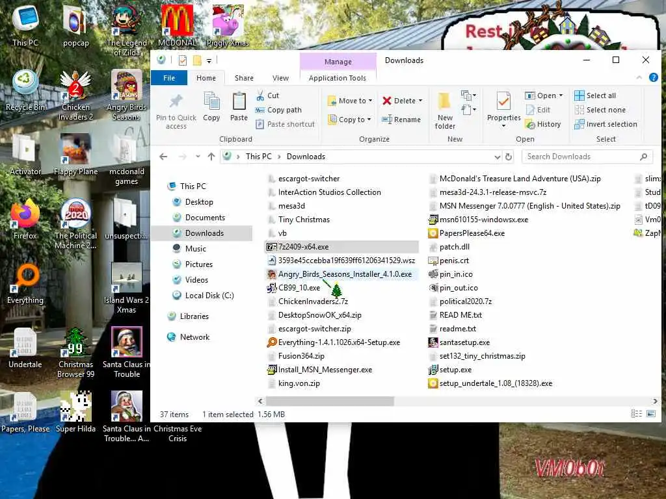Open Customize Quick Access Toolbar dropdown
This screenshot has width=666, height=499.
click(x=209, y=60)
